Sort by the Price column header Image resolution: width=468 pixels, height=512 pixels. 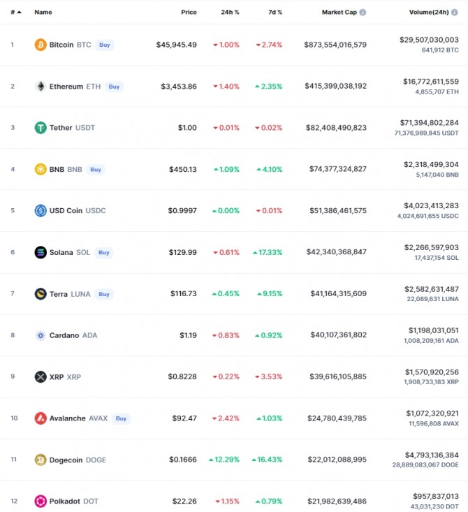click(189, 13)
